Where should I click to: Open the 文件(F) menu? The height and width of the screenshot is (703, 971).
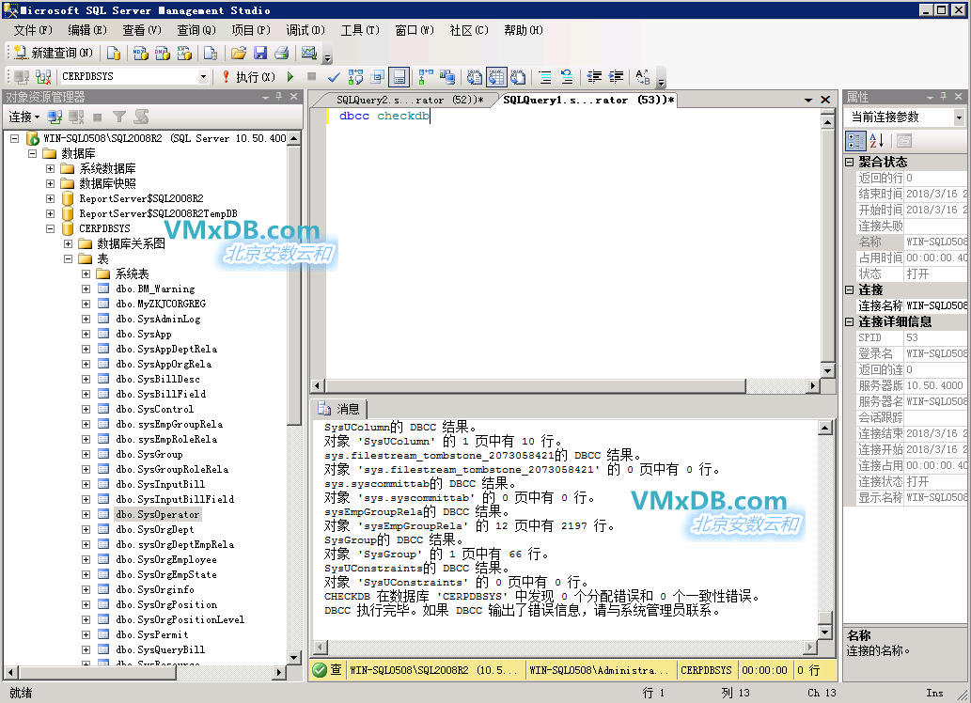(x=33, y=30)
